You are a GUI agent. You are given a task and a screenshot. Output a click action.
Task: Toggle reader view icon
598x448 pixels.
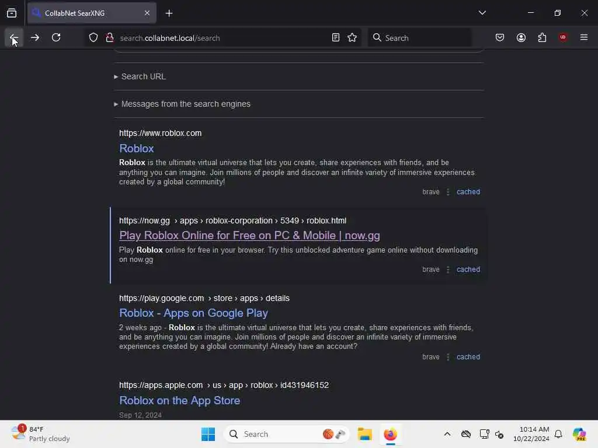[x=336, y=38]
